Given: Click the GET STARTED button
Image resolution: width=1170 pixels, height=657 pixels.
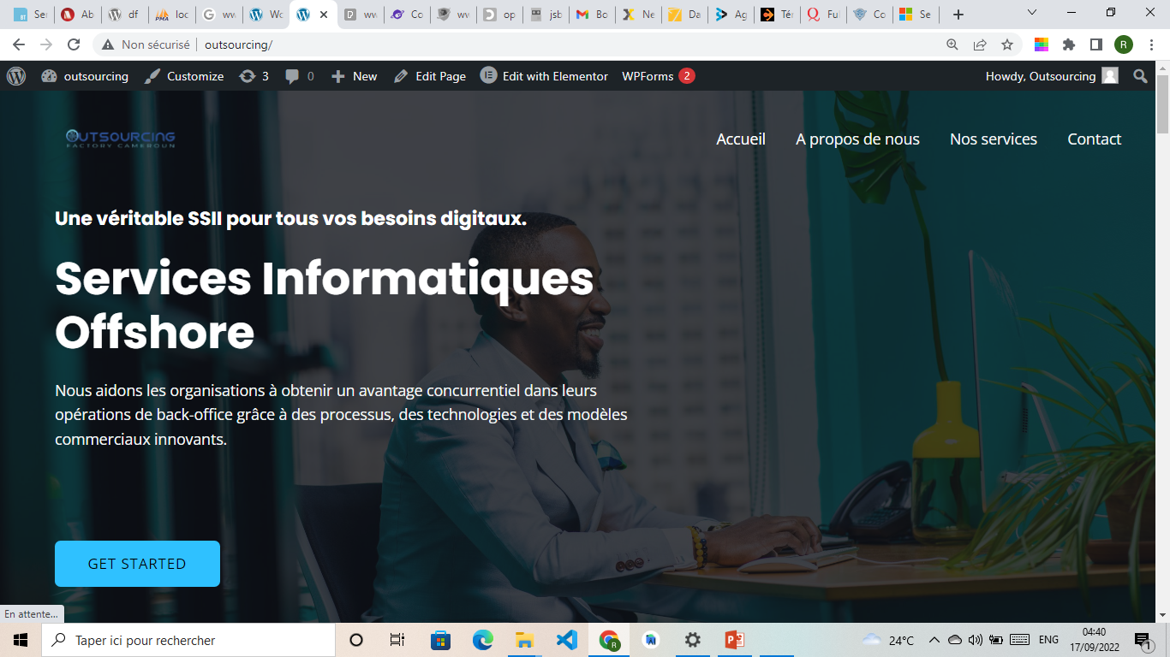Looking at the screenshot, I should point(137,564).
